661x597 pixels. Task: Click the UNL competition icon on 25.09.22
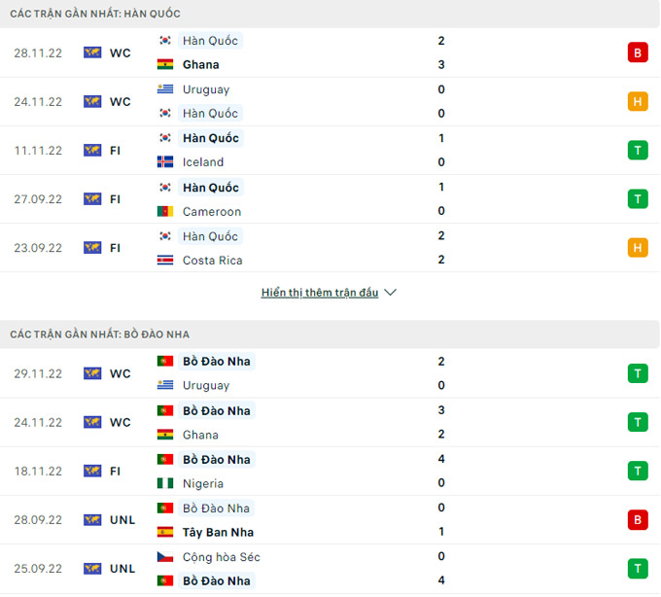pos(92,569)
